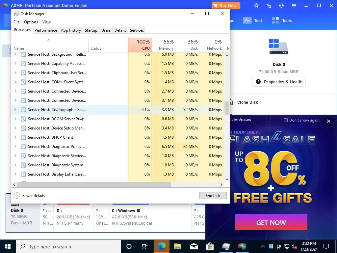Expand Service Host: COM+ Event Syste... row

(15, 82)
